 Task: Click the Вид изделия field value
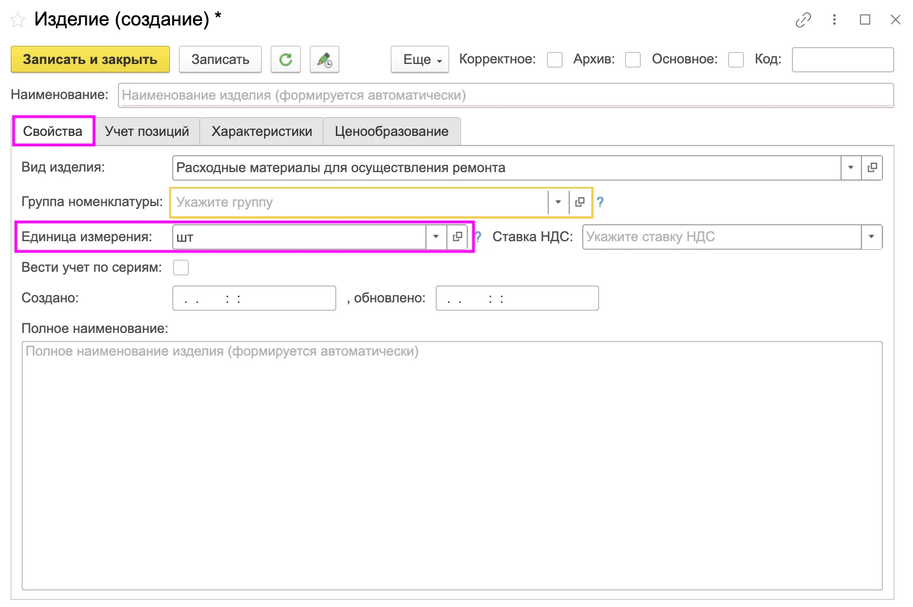click(506, 168)
